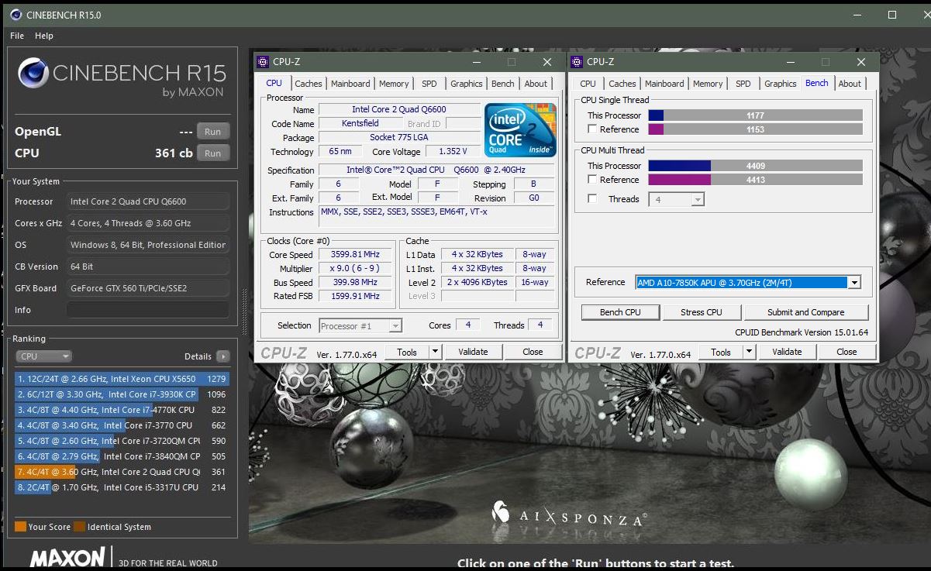Open the Help menu in Cinebench
931x571 pixels.
click(44, 36)
